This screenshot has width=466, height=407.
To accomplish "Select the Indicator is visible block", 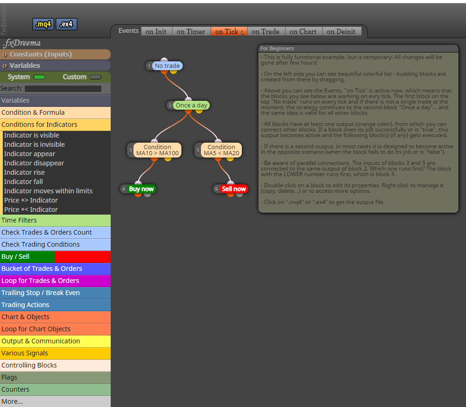I will coord(32,135).
